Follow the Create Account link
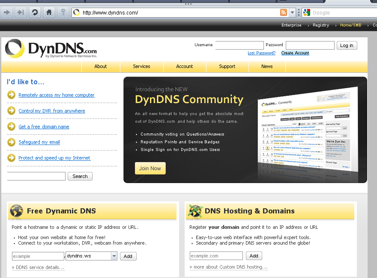This screenshot has width=377, height=278. click(295, 53)
